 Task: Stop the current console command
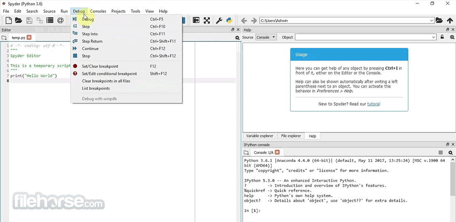click(x=441, y=152)
